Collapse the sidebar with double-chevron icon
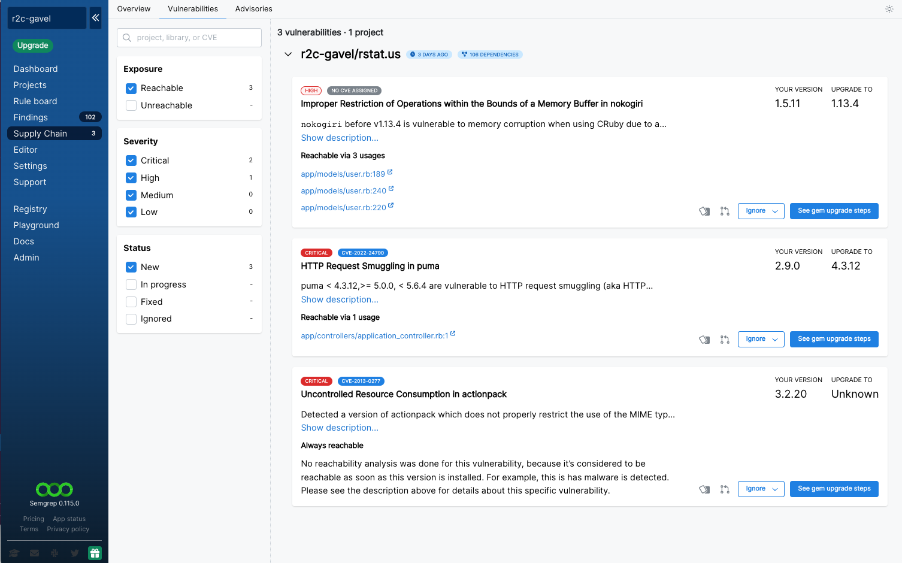The height and width of the screenshot is (563, 902). coord(95,18)
